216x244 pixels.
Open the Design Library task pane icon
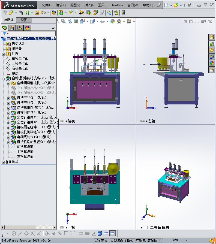(212, 44)
